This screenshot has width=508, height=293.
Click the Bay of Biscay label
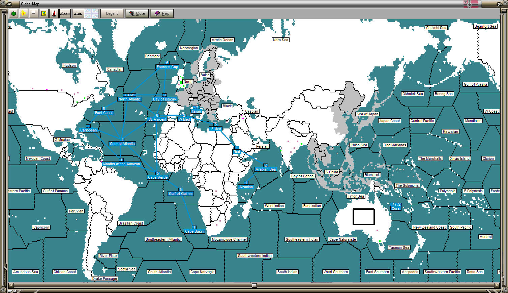pos(164,99)
